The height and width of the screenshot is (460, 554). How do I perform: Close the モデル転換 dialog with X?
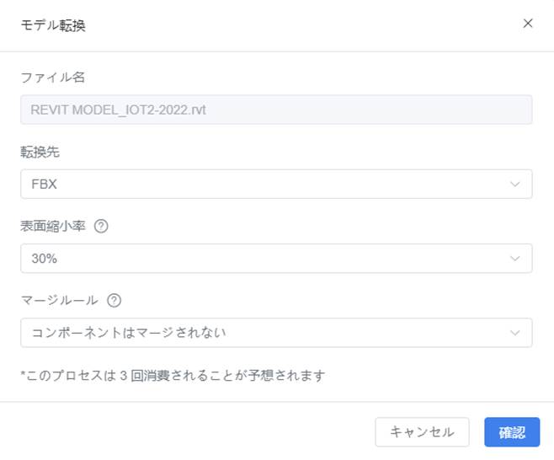528,24
